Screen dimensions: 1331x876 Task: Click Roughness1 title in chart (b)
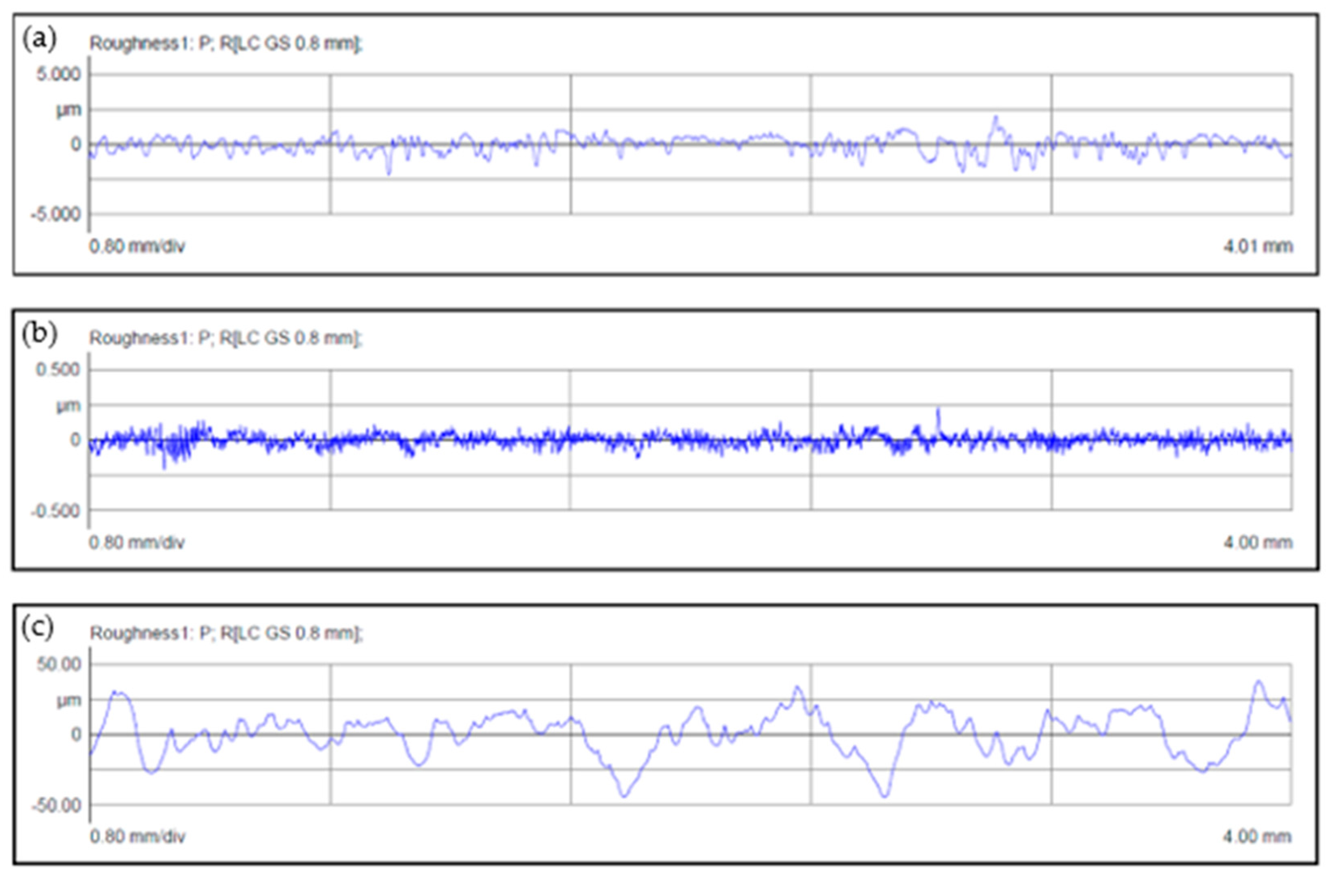point(226,338)
